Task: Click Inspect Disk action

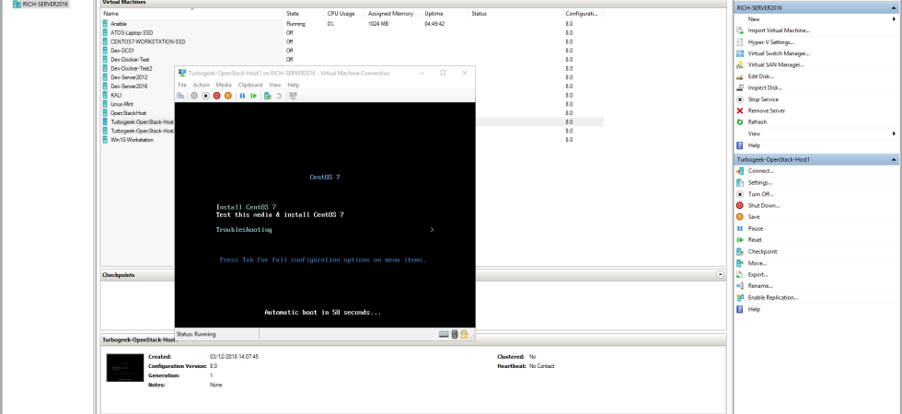Action: tap(765, 88)
